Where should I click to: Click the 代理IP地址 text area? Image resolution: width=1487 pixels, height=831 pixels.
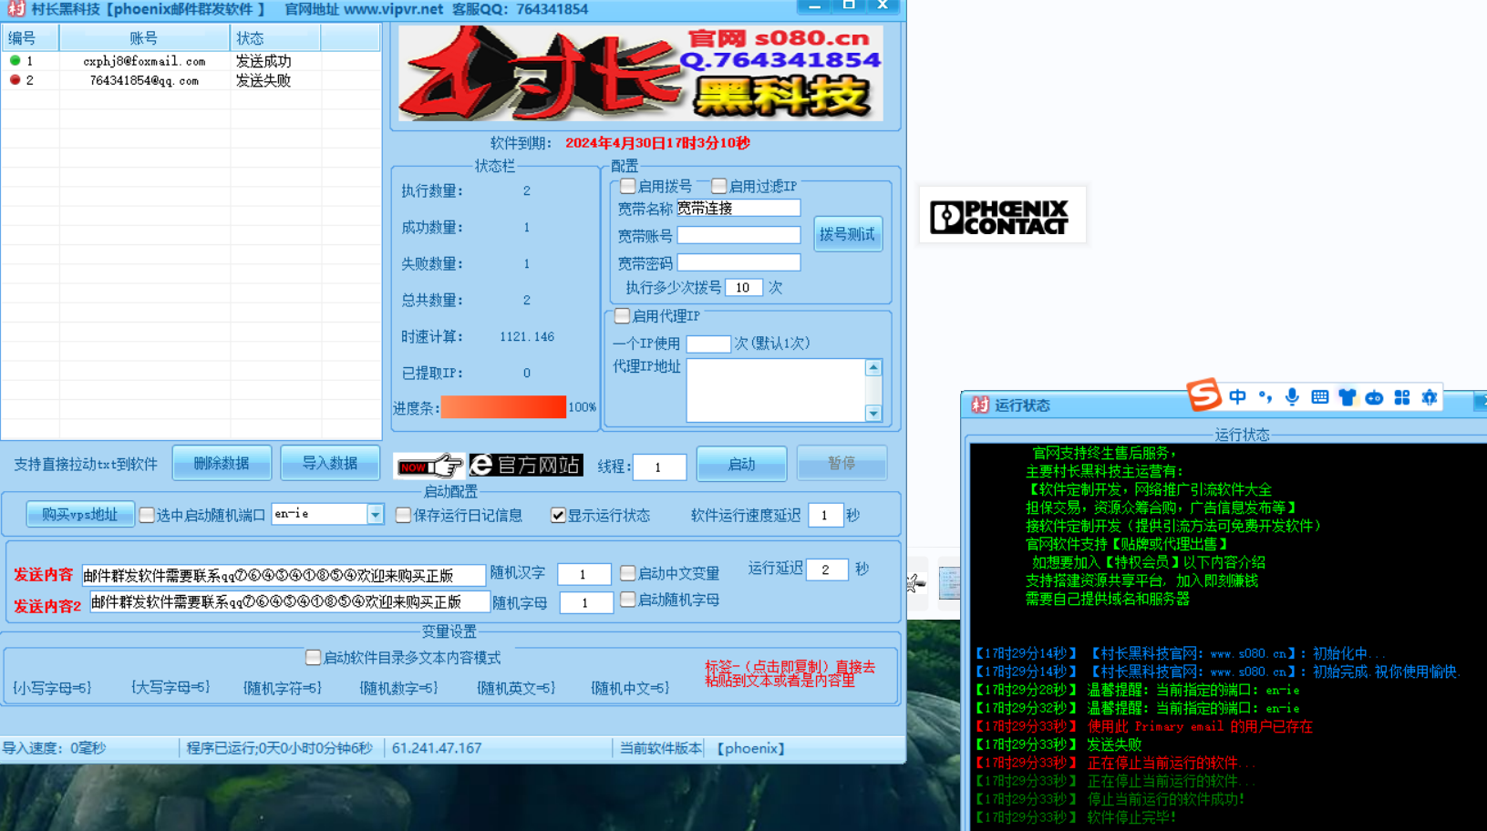[775, 390]
